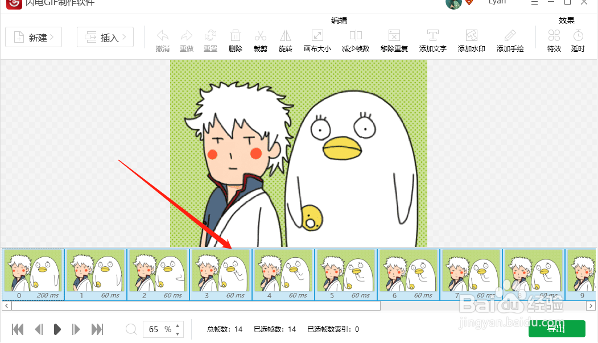Click the 总帧数: 14 status text

click(225, 329)
